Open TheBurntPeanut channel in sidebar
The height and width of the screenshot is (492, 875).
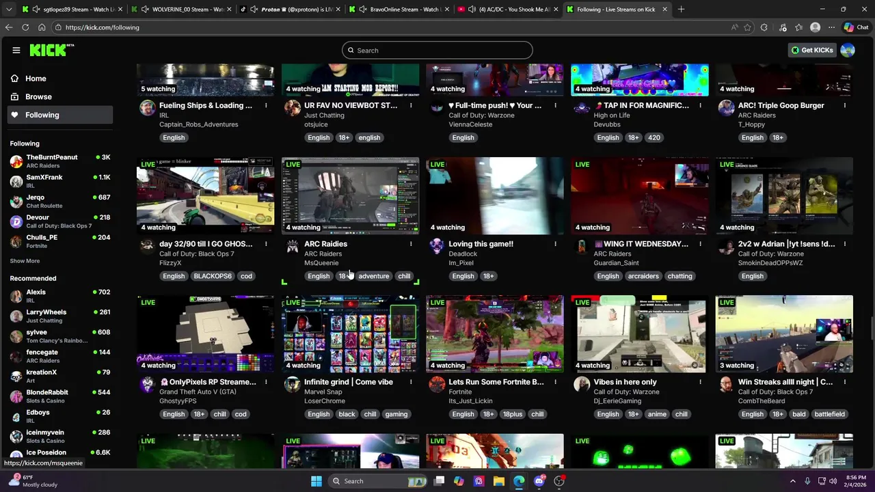[60, 161]
